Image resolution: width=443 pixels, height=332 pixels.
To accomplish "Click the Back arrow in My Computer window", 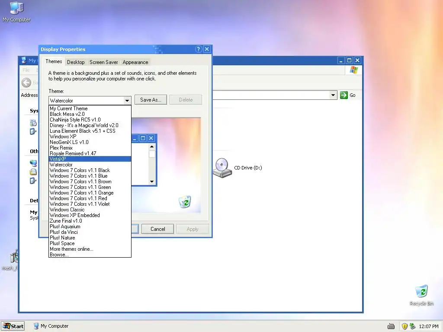I will 26,83.
